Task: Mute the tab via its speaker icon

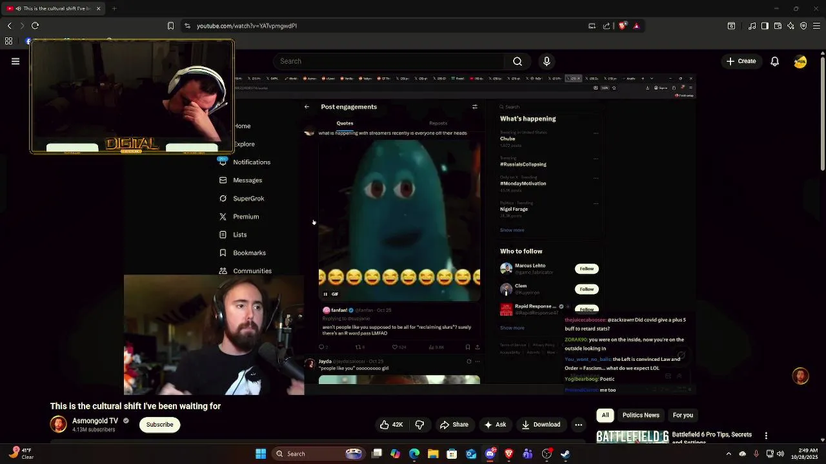Action: click(x=17, y=8)
